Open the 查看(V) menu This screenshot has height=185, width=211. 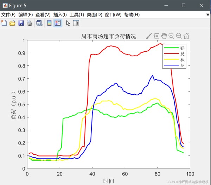point(43,14)
